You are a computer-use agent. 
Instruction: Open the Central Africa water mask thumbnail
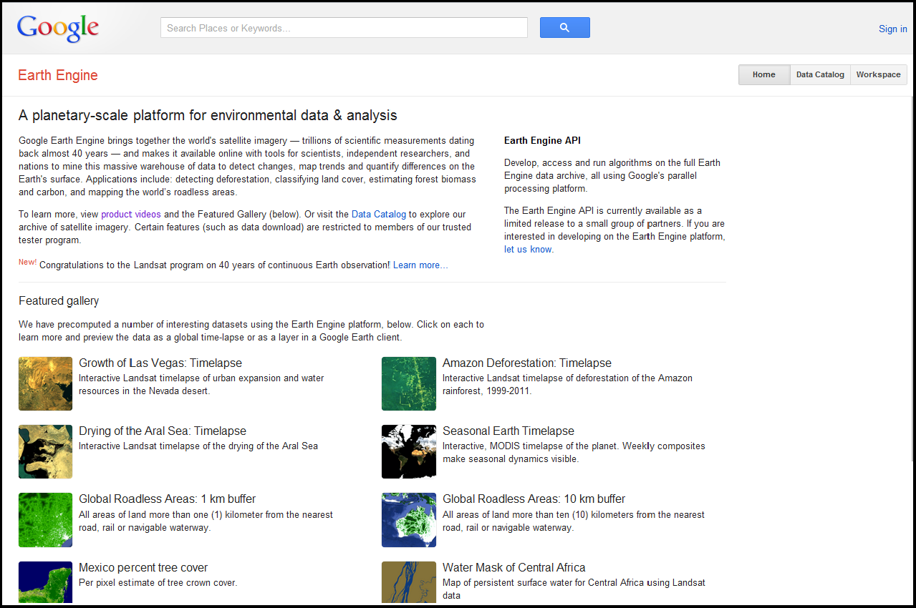tap(409, 583)
